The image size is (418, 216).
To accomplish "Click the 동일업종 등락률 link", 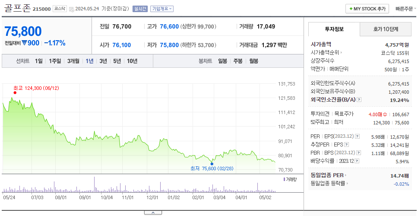I will pos(328,184).
